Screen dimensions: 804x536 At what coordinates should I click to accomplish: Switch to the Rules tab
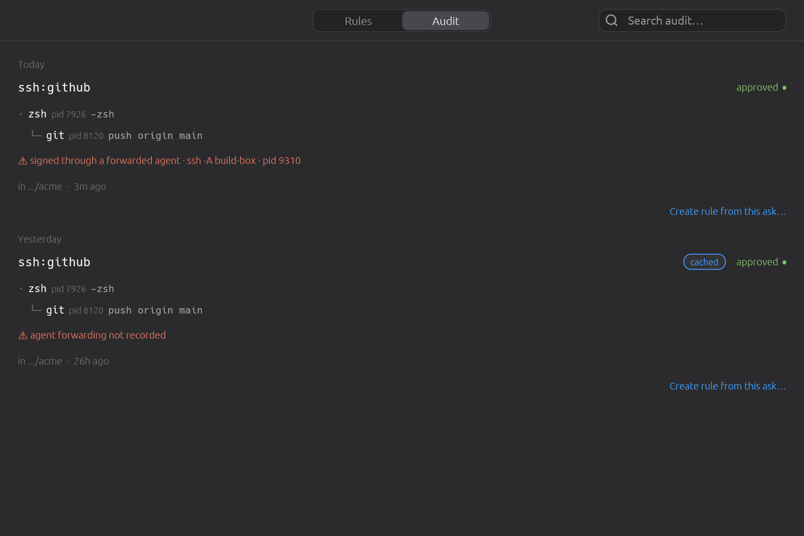point(358,21)
